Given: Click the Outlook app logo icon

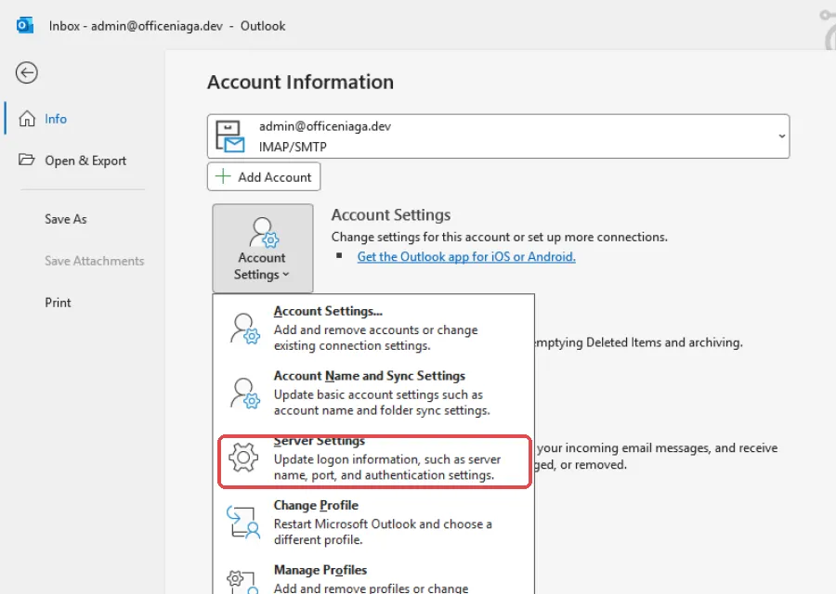Looking at the screenshot, I should click(24, 26).
